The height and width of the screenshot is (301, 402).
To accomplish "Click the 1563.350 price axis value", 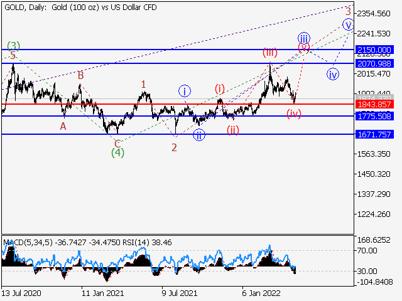I will 374,154.
